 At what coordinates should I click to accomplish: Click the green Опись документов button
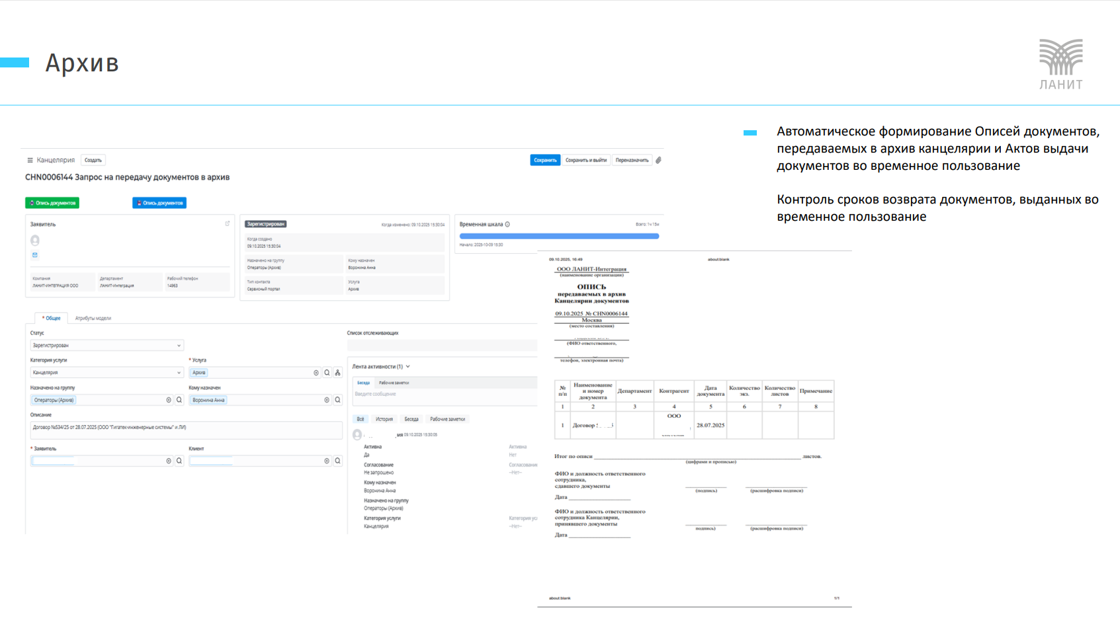pyautogui.click(x=52, y=203)
